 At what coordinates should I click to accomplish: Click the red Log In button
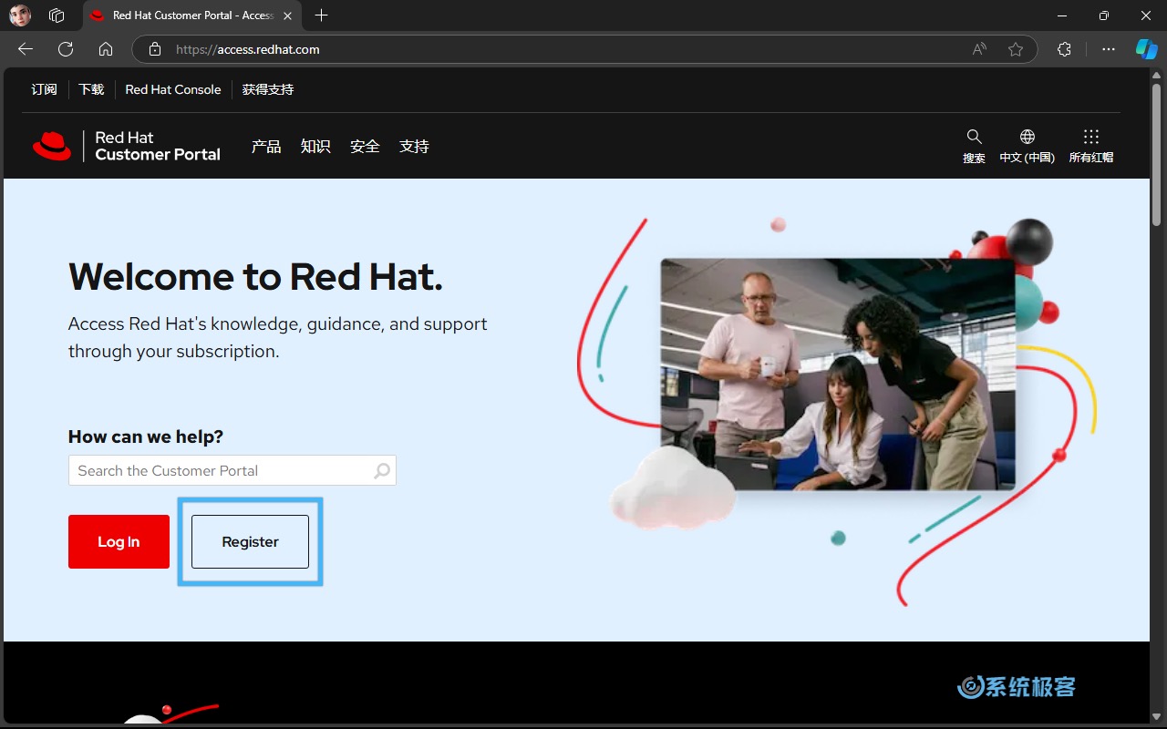119,541
